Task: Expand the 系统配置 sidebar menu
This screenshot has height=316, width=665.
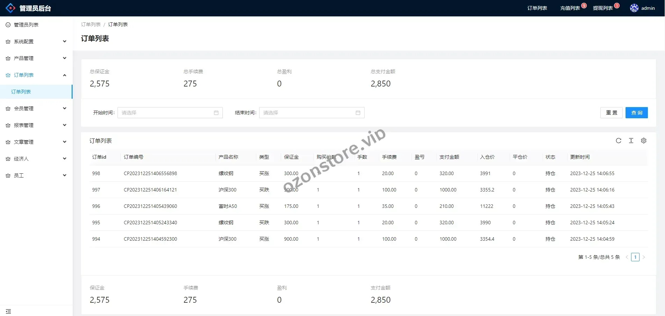Action: [x=36, y=42]
